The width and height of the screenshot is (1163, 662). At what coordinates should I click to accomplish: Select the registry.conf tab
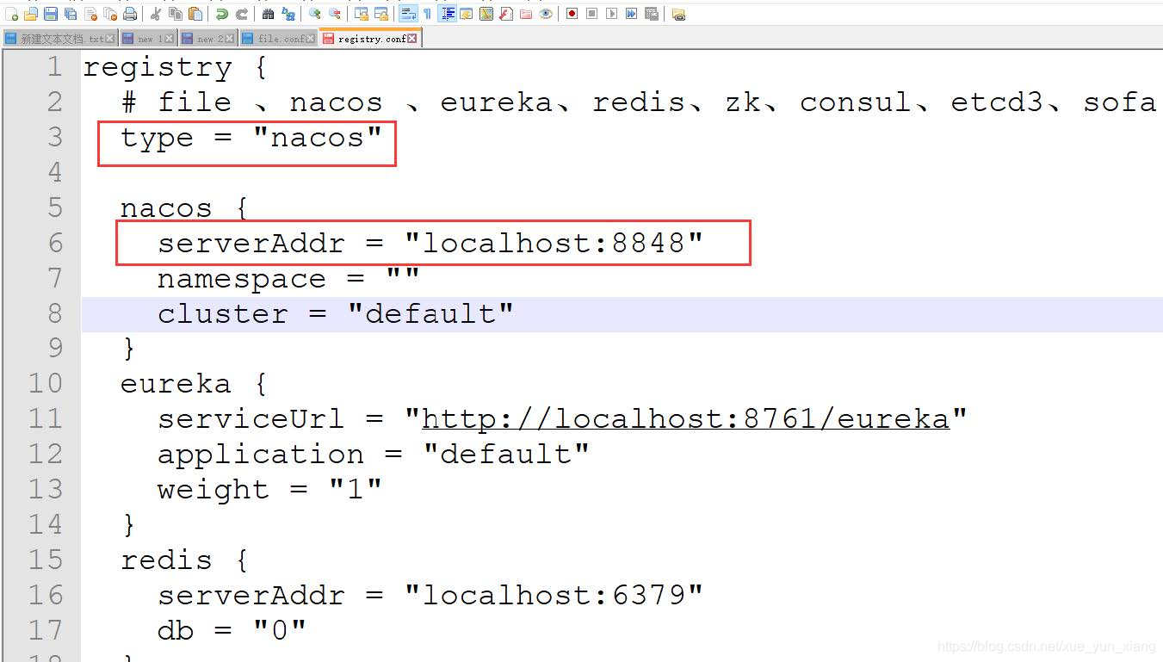[x=370, y=38]
